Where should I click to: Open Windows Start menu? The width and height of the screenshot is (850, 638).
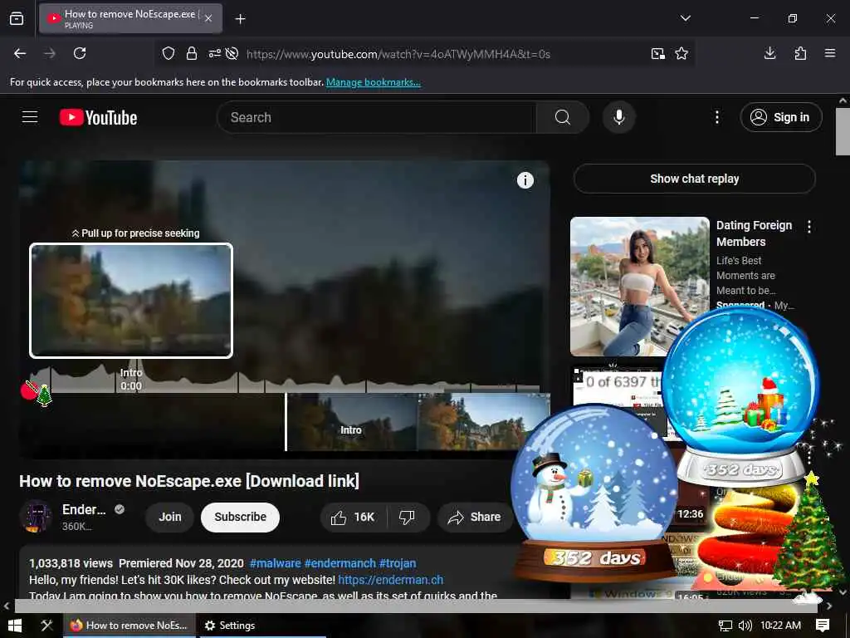(x=15, y=626)
